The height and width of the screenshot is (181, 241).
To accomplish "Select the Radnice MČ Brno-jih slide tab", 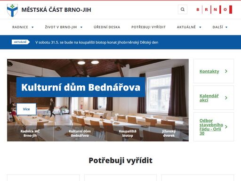I will pos(30,133).
